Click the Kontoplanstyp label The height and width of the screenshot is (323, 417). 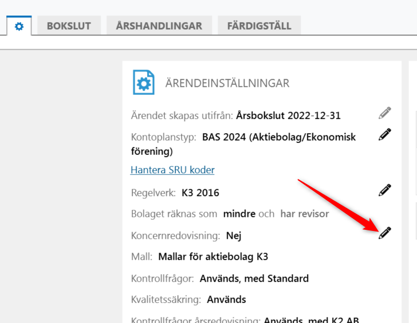pos(164,137)
